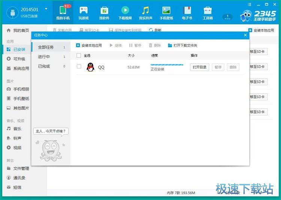Open 手机壁纸 in the sidebar

pos(18,99)
